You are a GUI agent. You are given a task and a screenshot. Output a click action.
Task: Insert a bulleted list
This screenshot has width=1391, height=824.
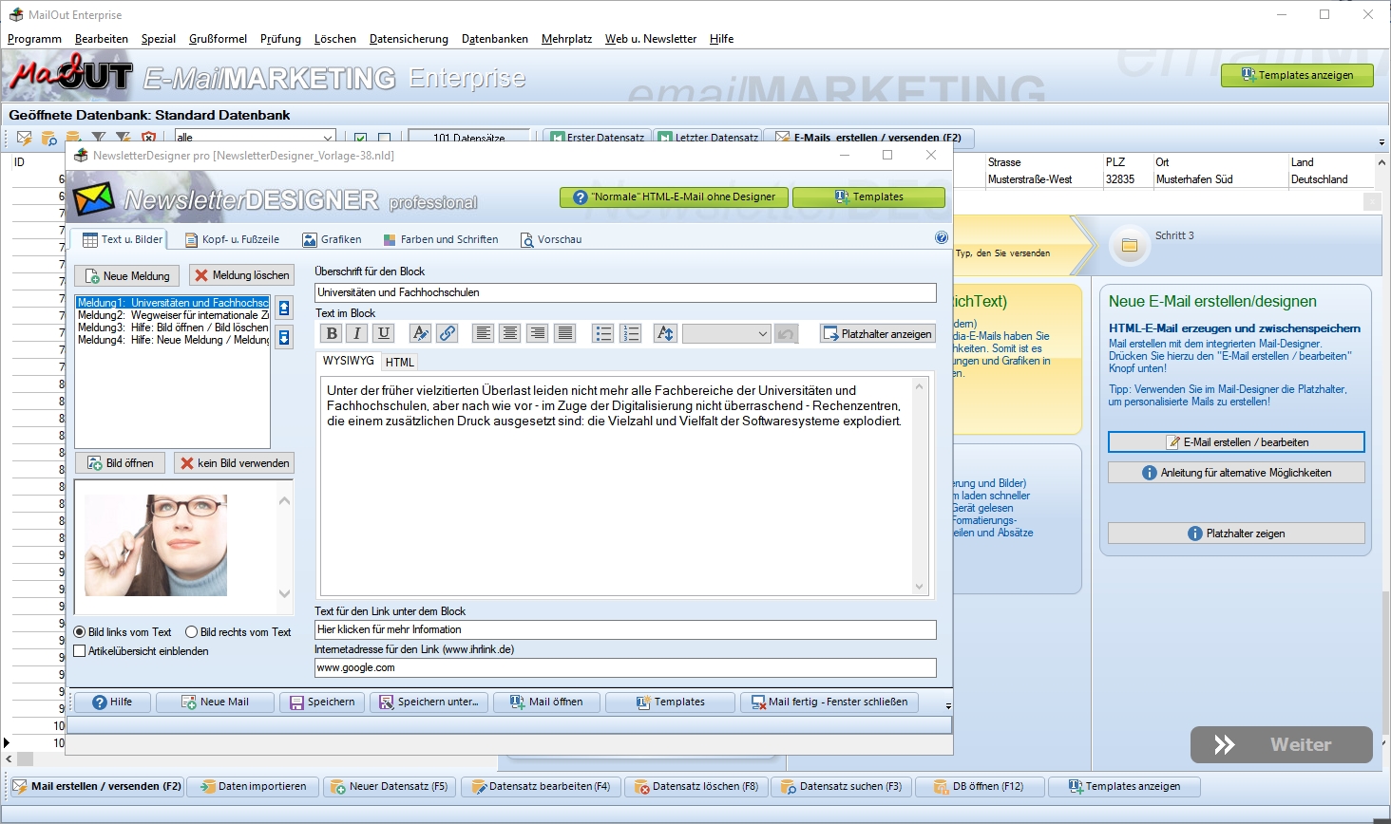(x=603, y=333)
